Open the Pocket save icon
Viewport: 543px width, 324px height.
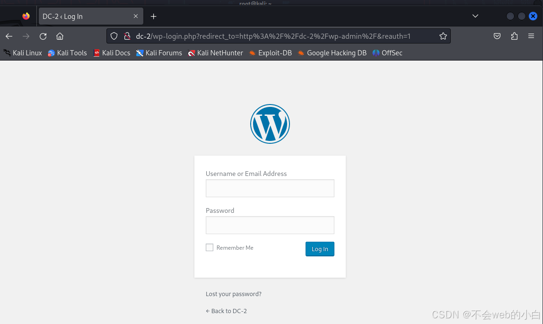(x=497, y=36)
